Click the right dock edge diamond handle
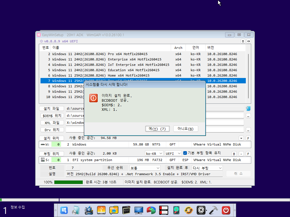Screen dimensions: 290x217 click(x=235, y=210)
